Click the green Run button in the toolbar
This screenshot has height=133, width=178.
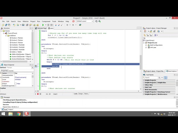pyautogui.click(x=43, y=25)
